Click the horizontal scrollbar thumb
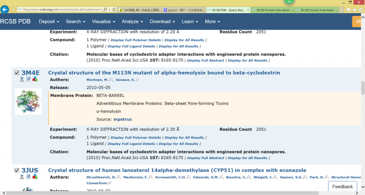Viewport: 365px width, 195px height. pyautogui.click(x=162, y=193)
